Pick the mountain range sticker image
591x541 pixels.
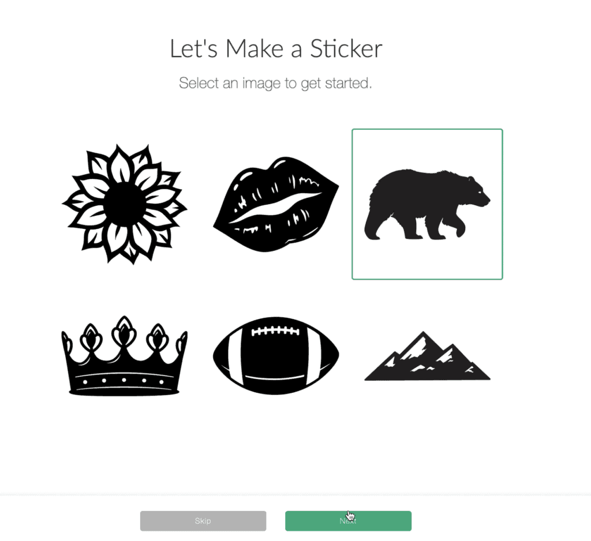[427, 356]
